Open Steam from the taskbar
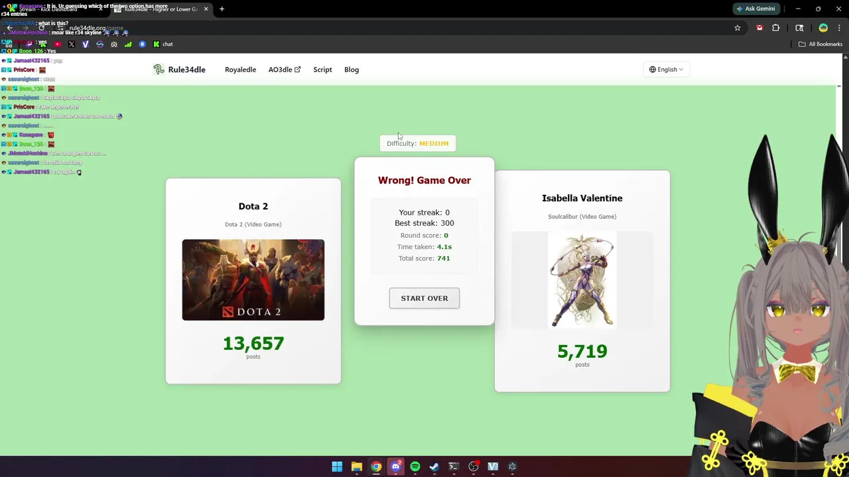This screenshot has height=477, width=849. (434, 466)
